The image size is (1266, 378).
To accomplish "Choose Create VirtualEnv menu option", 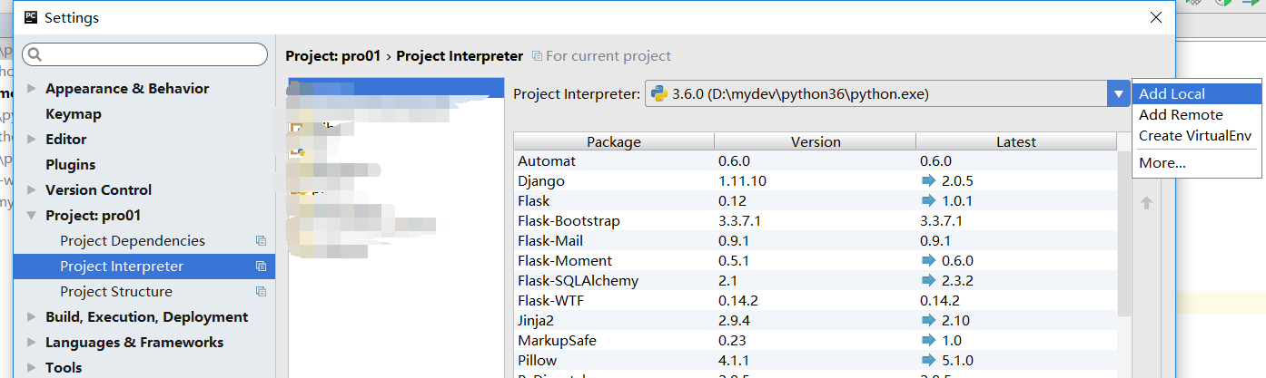I will pos(1197,136).
